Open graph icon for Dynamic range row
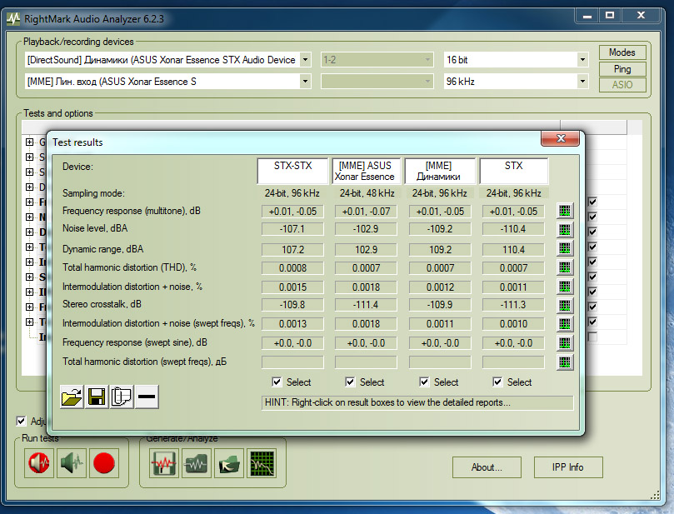 pyautogui.click(x=565, y=248)
